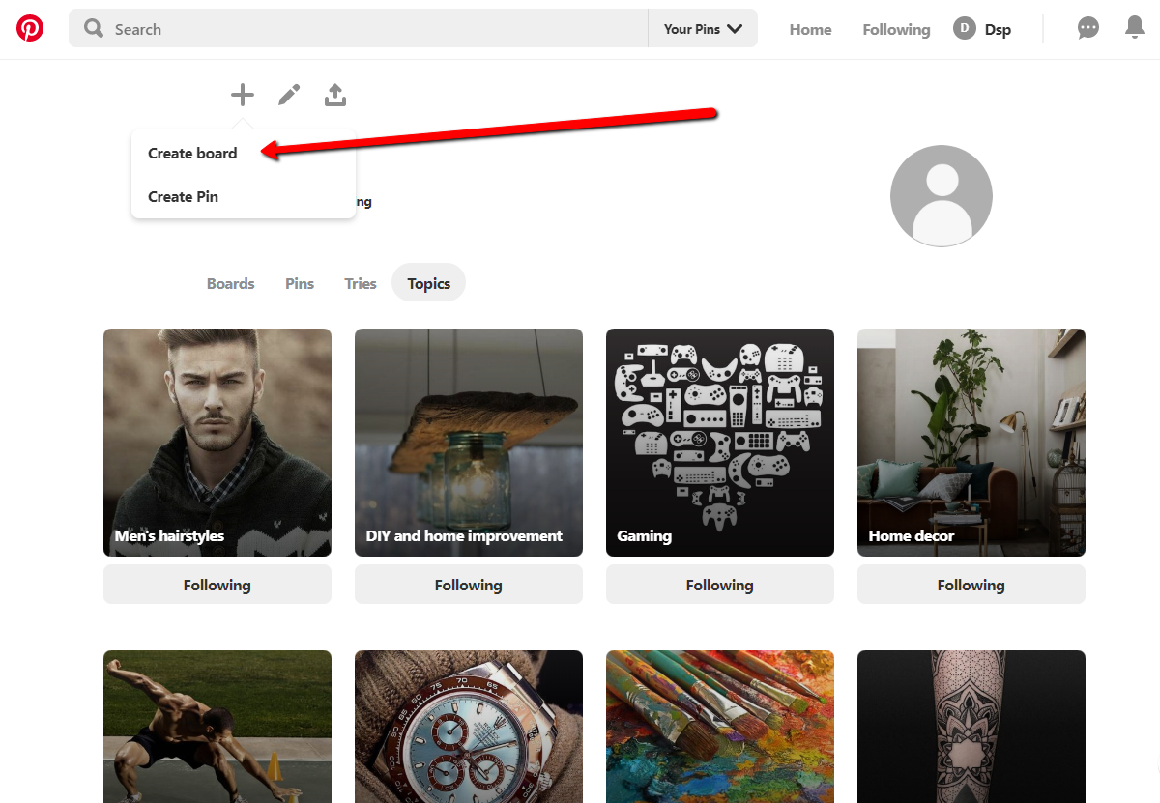Viewport: 1160px width, 803px height.
Task: Open the wristwatch topic thumbnail
Action: tap(469, 727)
